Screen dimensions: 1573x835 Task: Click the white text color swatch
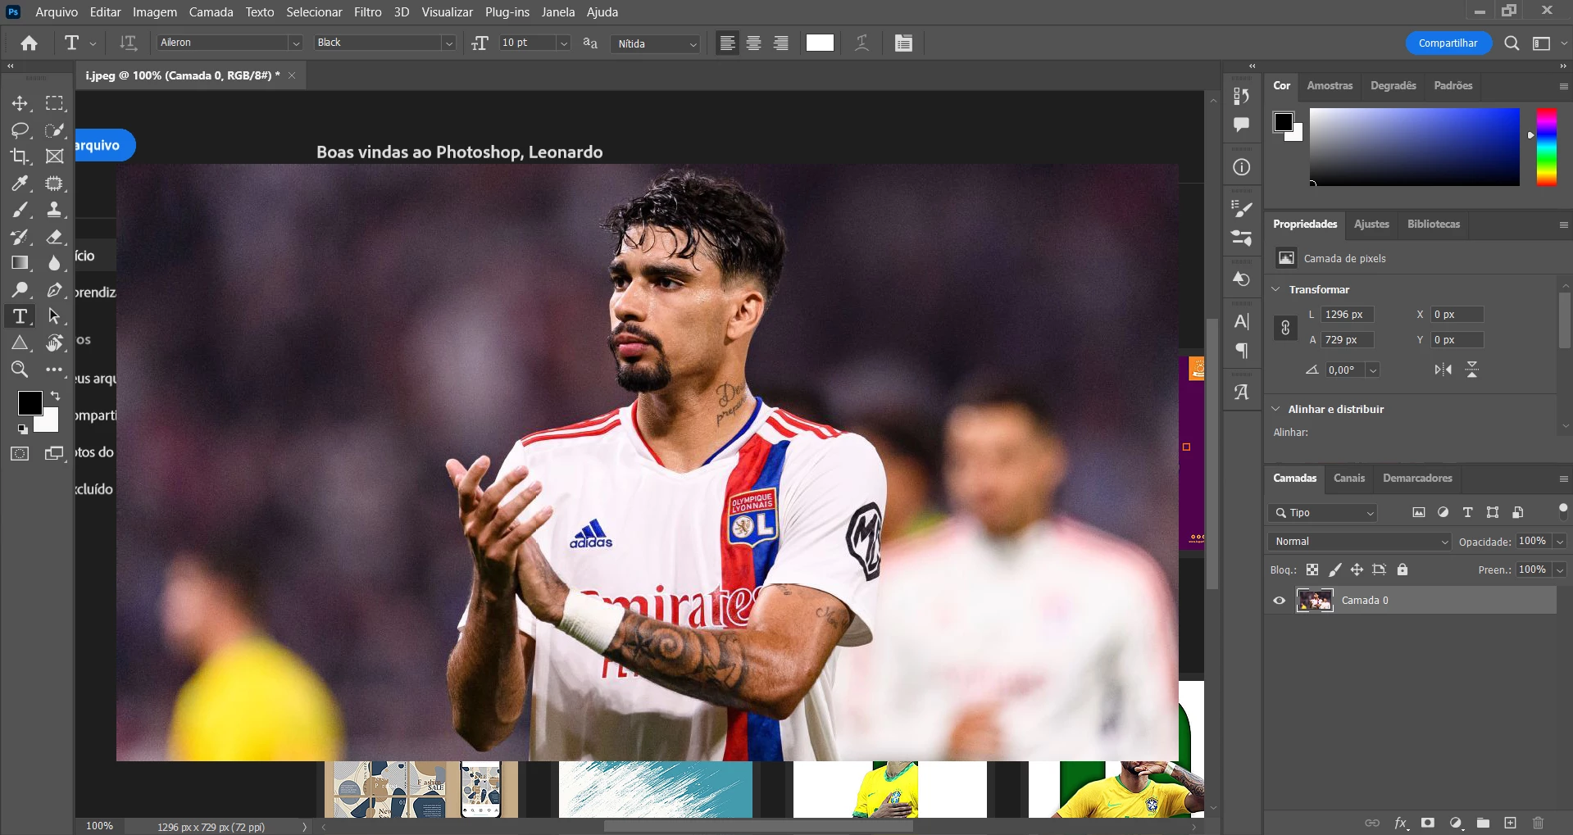[820, 43]
